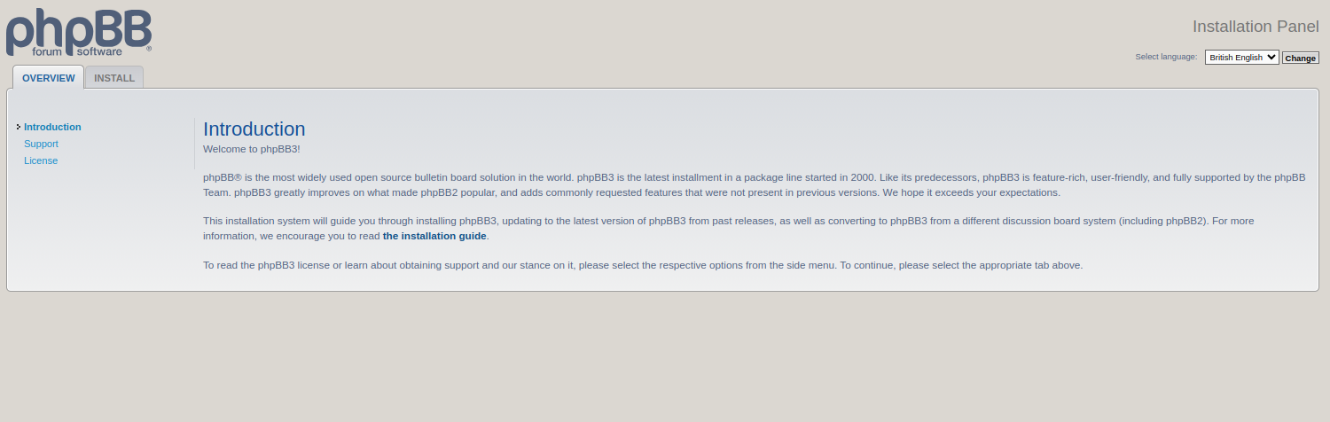This screenshot has height=422, width=1330.
Task: Open the British English language dropdown
Action: (x=1241, y=57)
